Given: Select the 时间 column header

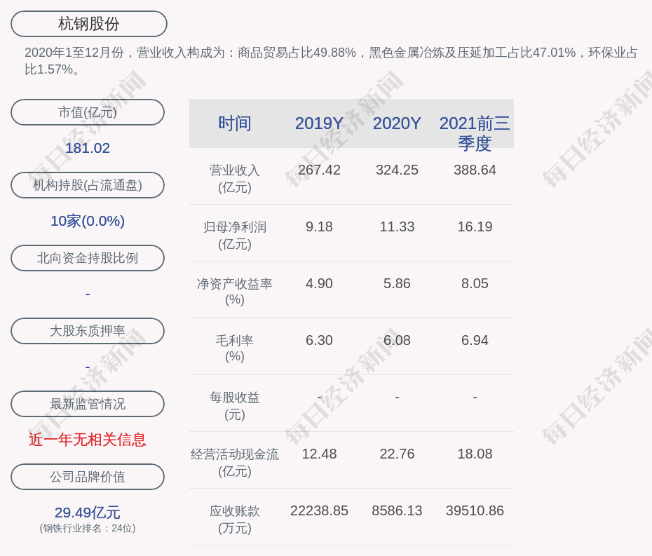Looking at the screenshot, I should click(235, 123).
